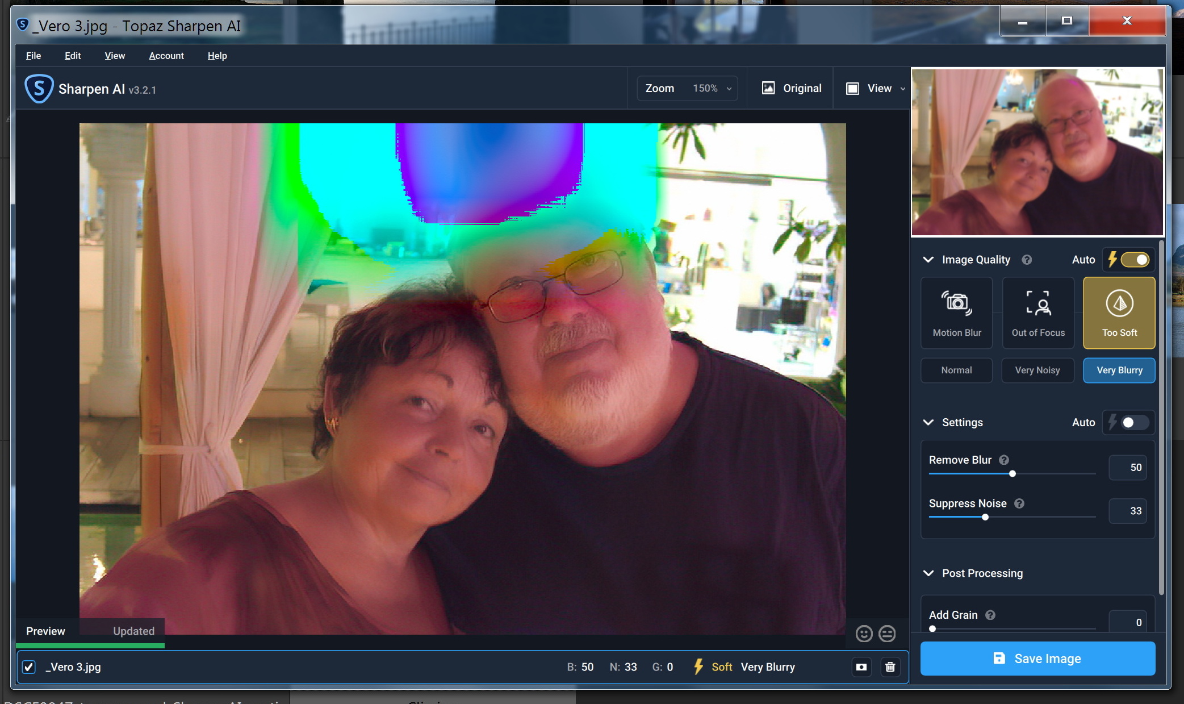Toggle the Image Quality Auto switch
The height and width of the screenshot is (704, 1184).
1135,260
